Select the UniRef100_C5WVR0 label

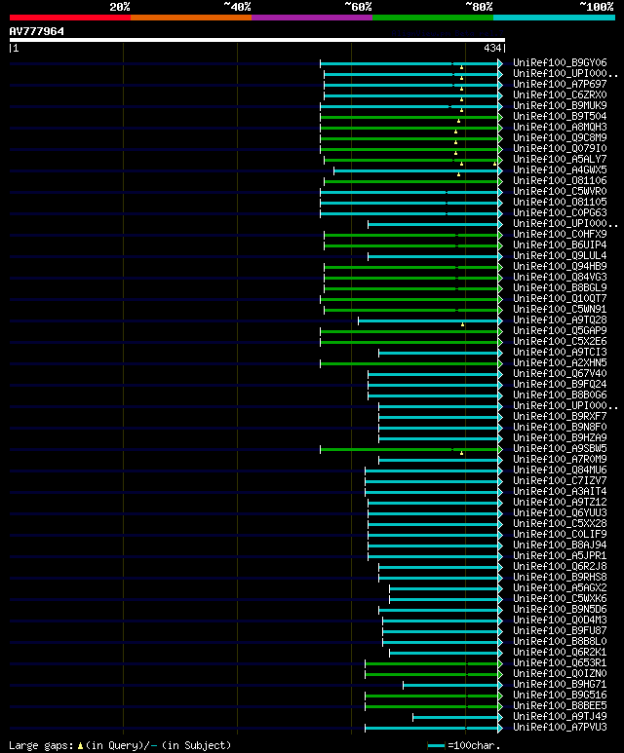tap(560, 192)
